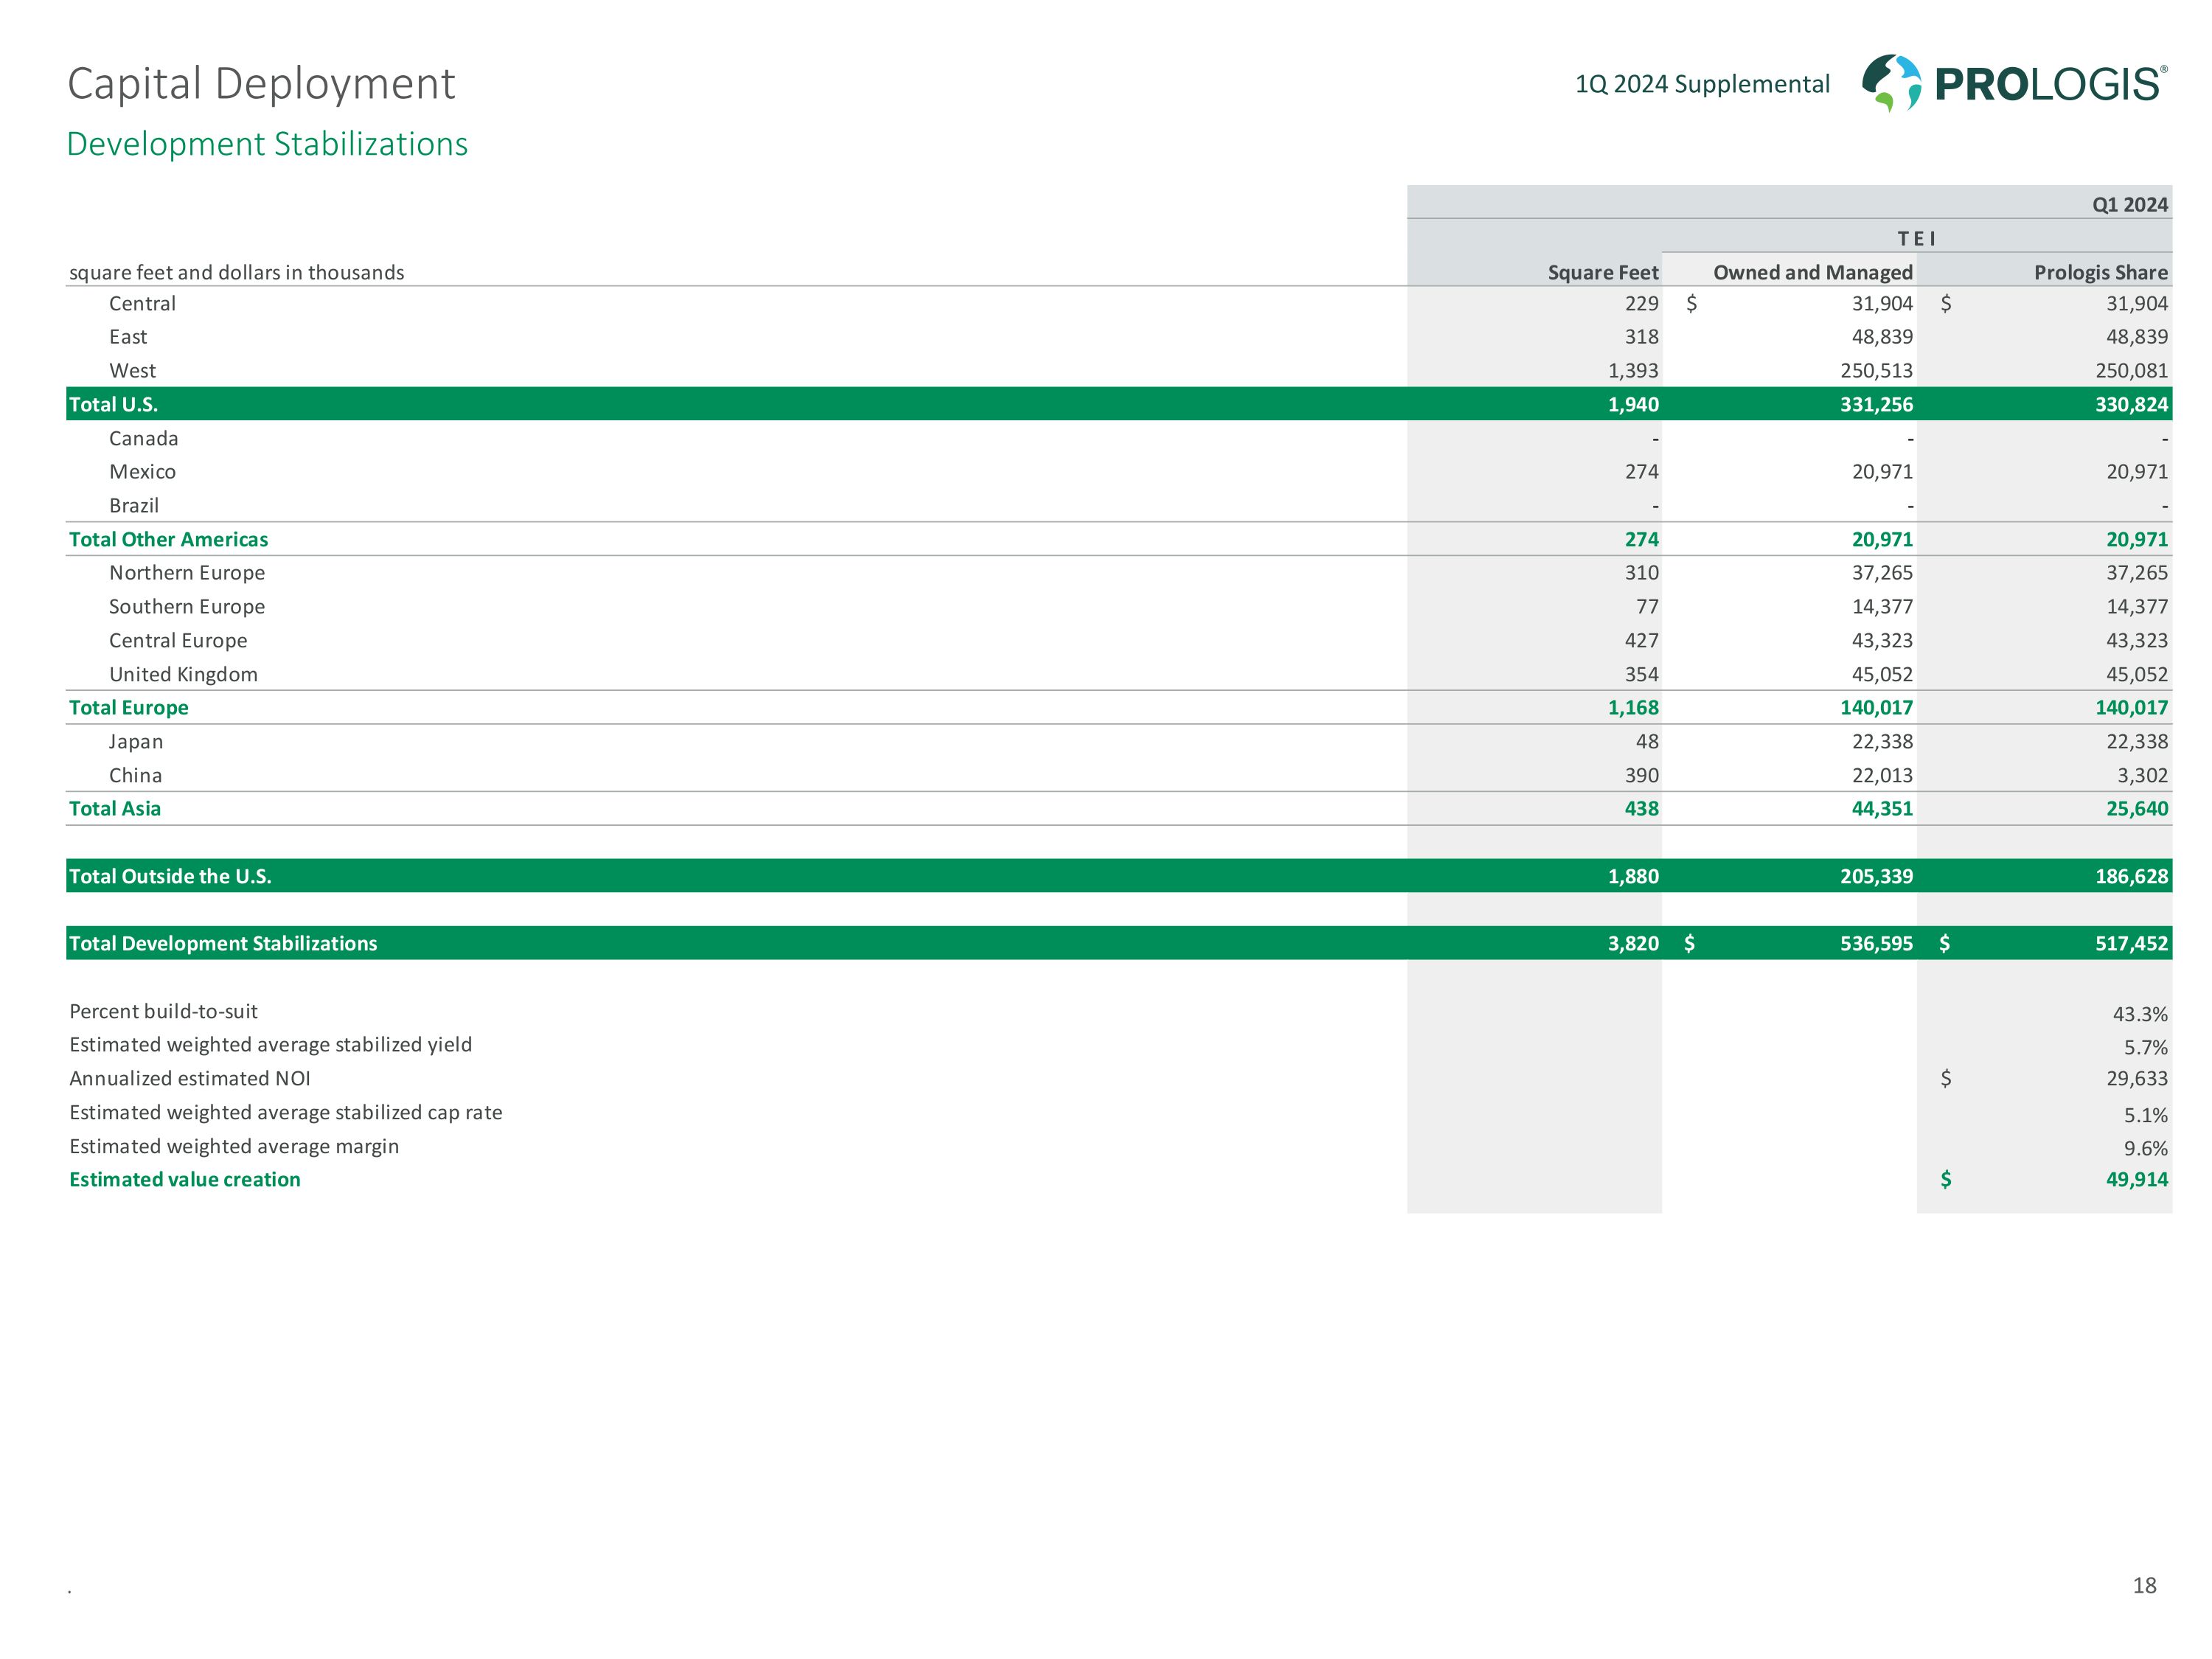
Task: Click the 1Q 2024 Supplemental header text
Action: 1702,84
